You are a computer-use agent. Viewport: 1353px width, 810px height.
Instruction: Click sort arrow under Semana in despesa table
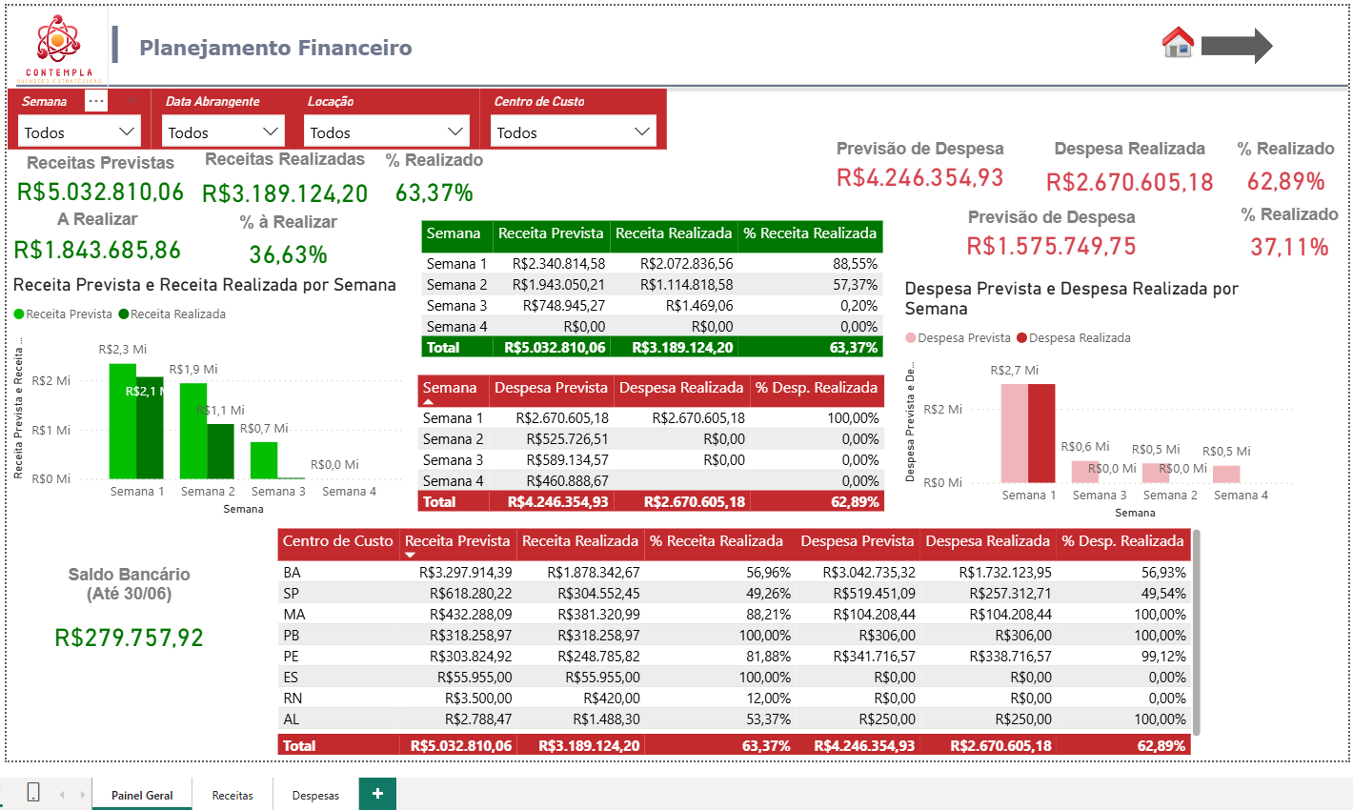click(428, 402)
